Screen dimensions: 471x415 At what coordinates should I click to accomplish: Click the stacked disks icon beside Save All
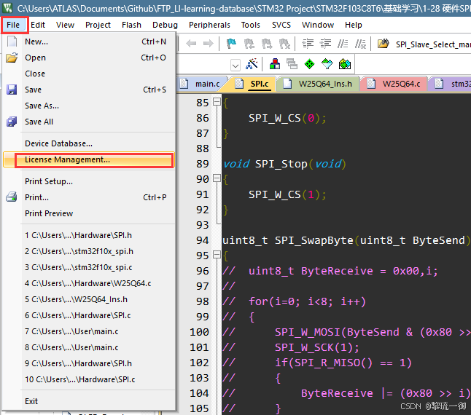coord(12,122)
